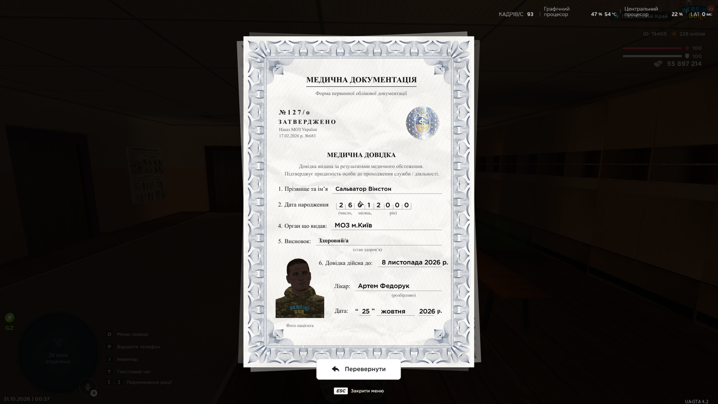Click the Відкрити телефон hint label
The image size is (718, 404).
(139, 347)
